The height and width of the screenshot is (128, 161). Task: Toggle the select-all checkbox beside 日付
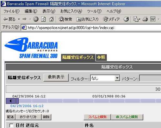[x=11, y=125]
